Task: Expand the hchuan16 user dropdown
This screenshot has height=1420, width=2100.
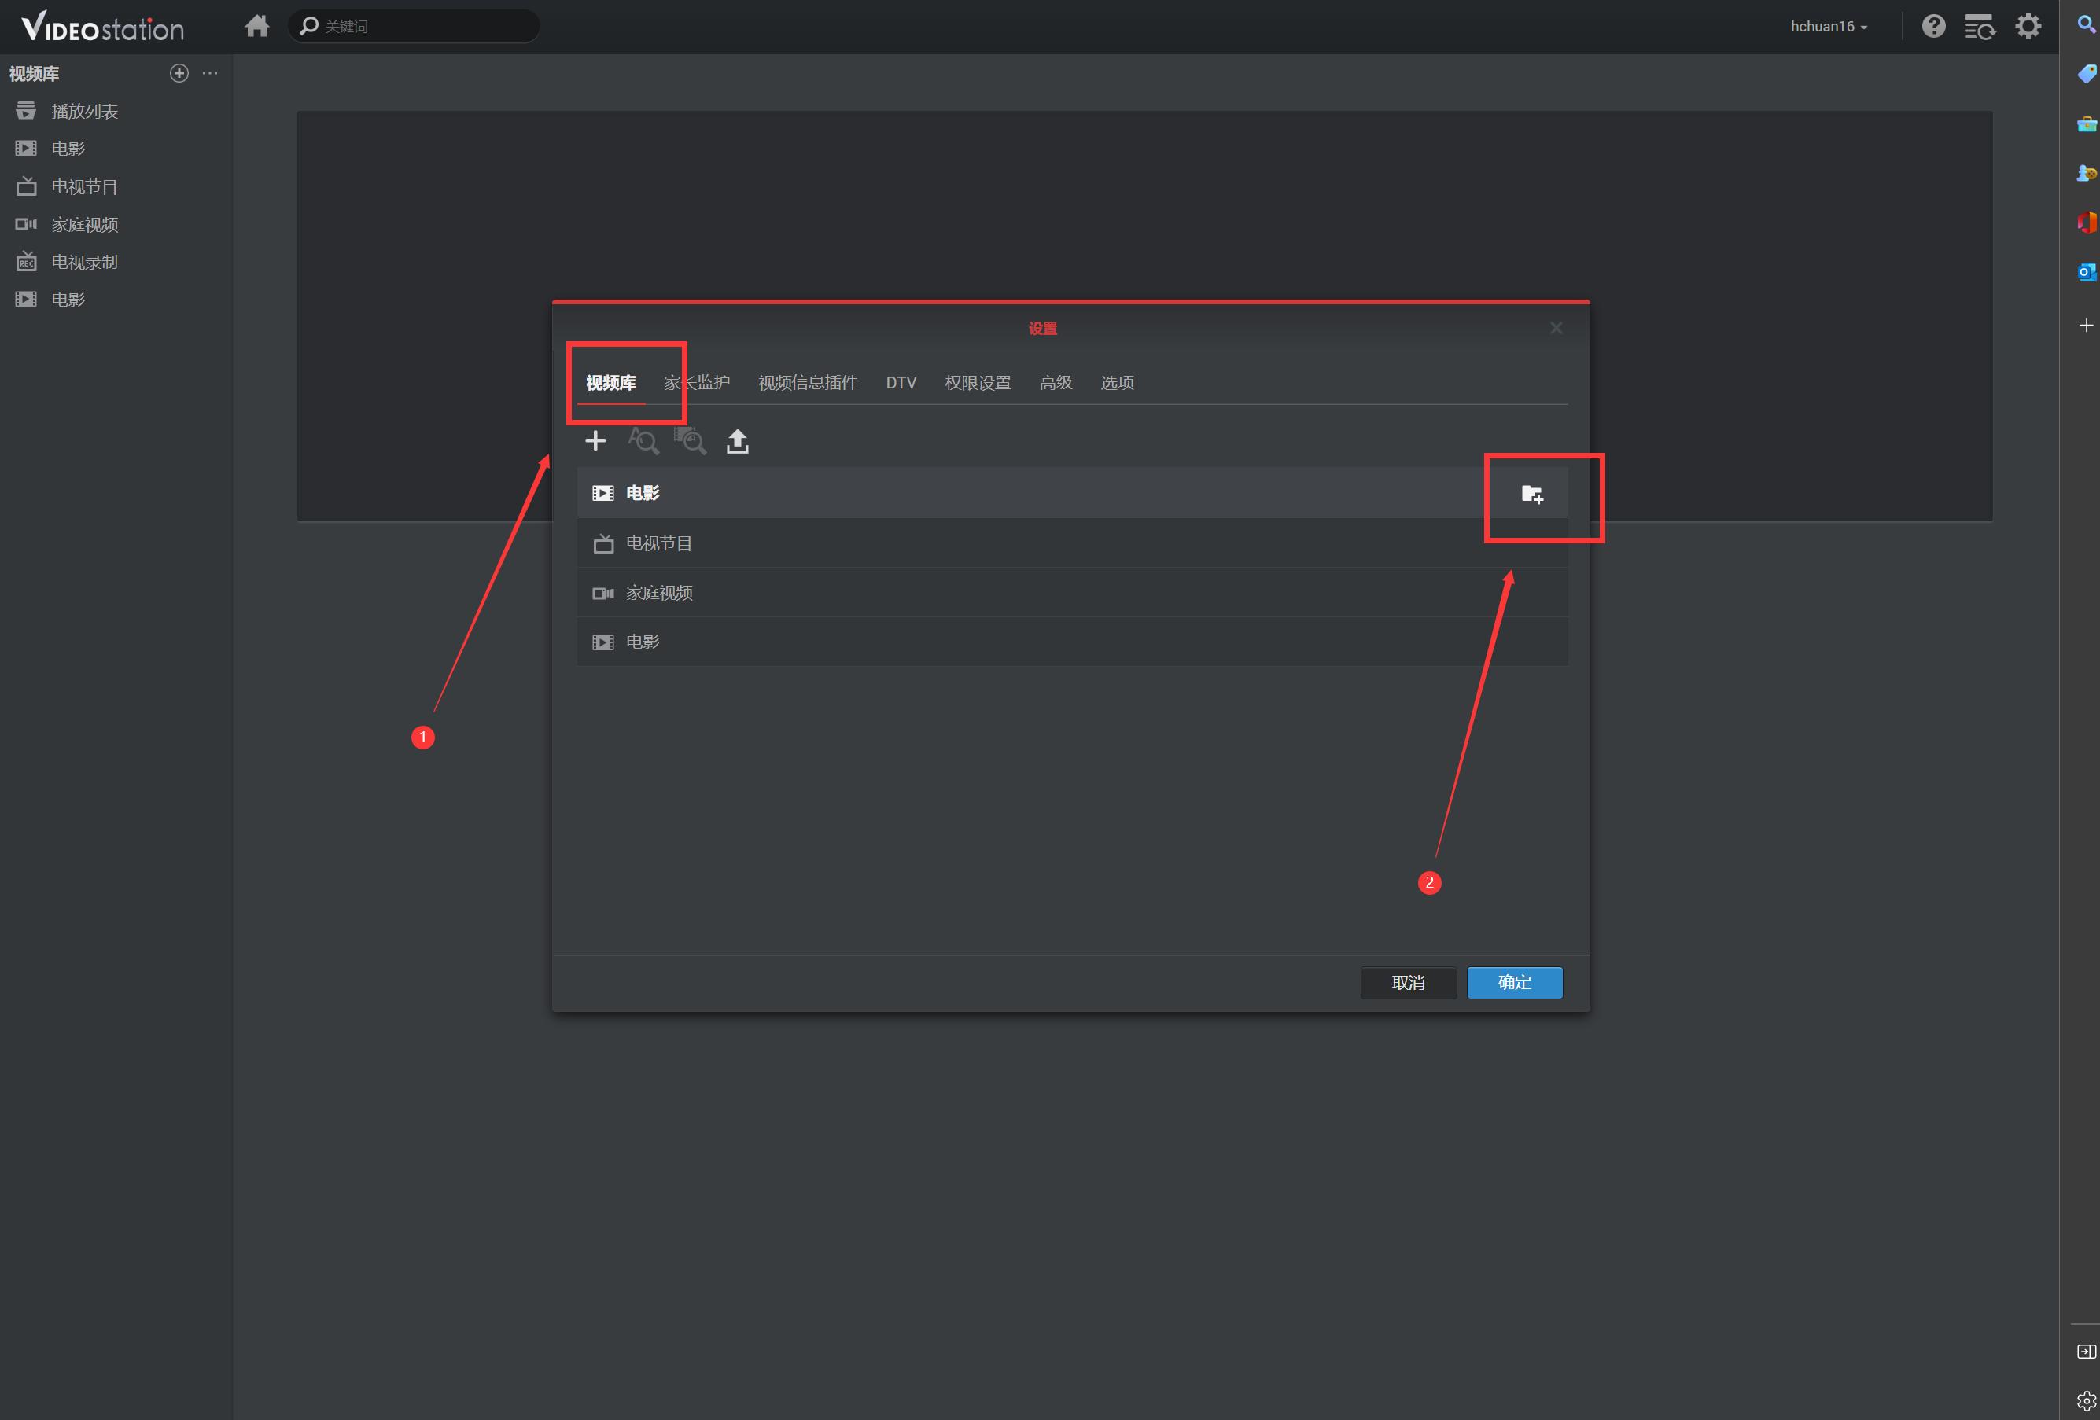Action: coord(1828,26)
